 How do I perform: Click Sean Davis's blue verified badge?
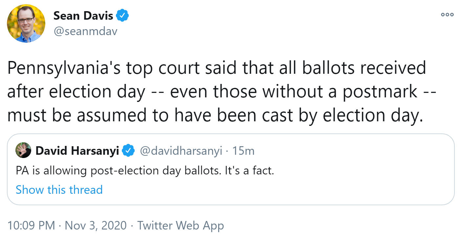123,15
